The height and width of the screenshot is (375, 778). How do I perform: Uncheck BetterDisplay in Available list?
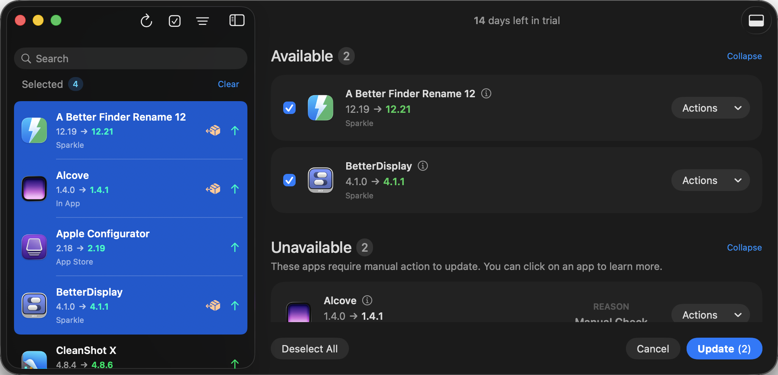(x=289, y=180)
